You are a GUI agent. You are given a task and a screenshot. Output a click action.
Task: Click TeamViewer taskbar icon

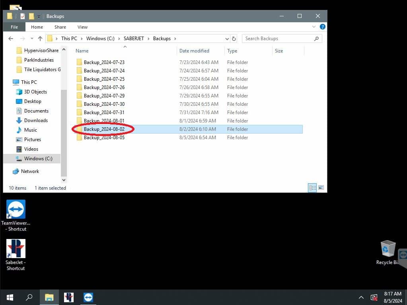pyautogui.click(x=88, y=297)
